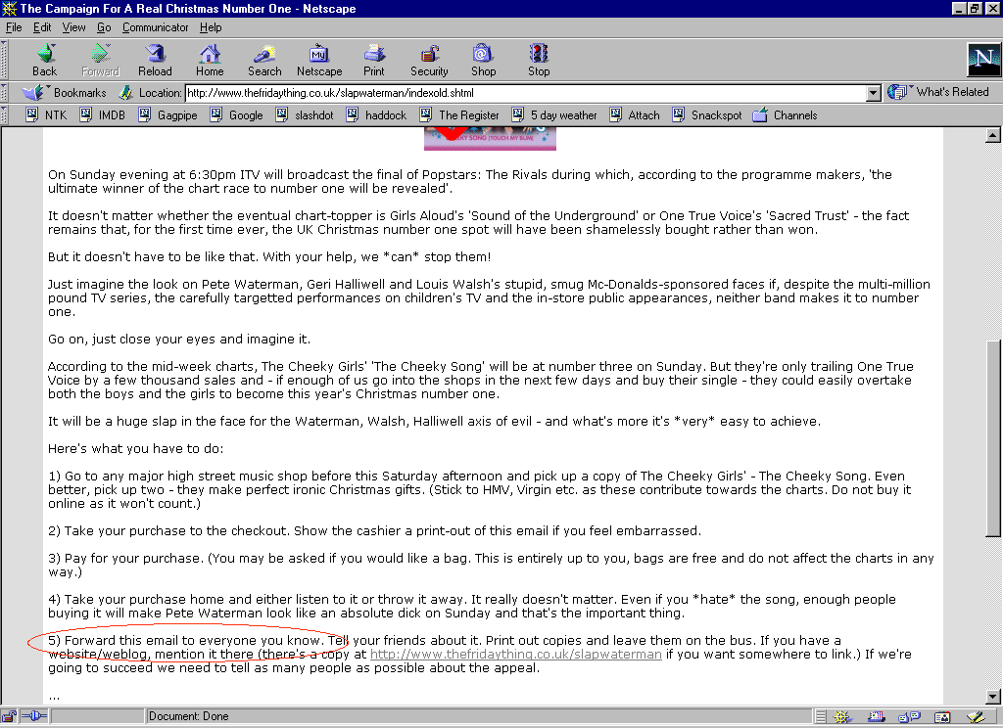The width and height of the screenshot is (1003, 728).
Task: Click the step "2) Take your purchase to the checkout"
Action: click(168, 531)
